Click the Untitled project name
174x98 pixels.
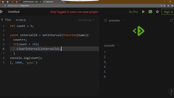coord(14,12)
